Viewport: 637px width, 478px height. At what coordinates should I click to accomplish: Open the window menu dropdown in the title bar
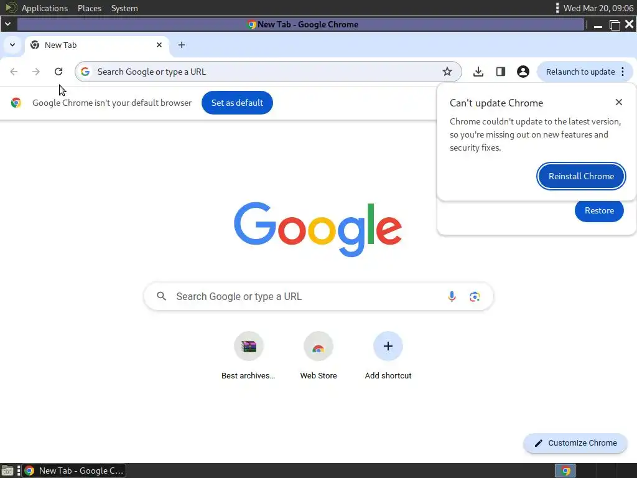point(7,24)
